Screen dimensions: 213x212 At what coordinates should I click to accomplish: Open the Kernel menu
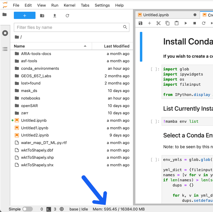69,5
